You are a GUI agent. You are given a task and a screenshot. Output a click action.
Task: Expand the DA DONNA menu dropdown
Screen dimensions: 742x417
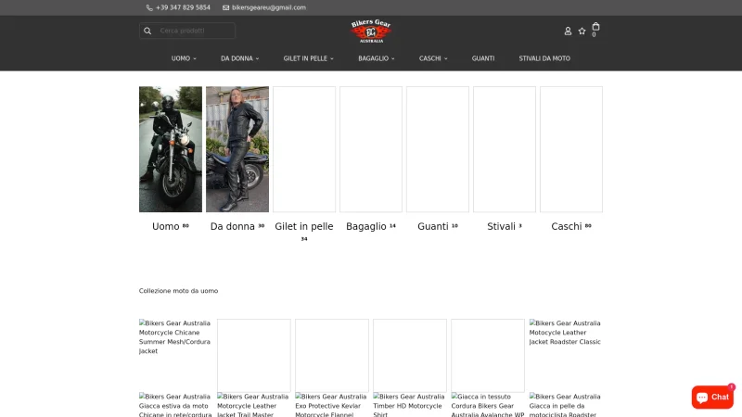coord(240,58)
